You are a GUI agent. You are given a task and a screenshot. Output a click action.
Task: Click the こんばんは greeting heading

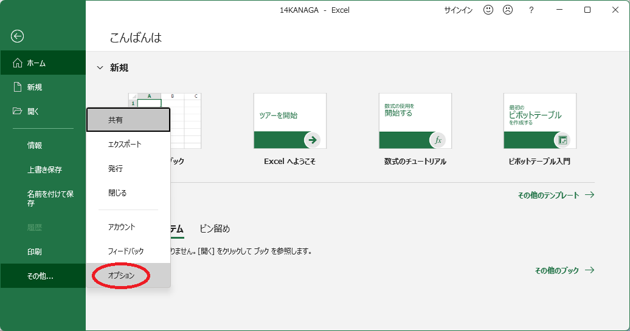pyautogui.click(x=136, y=38)
